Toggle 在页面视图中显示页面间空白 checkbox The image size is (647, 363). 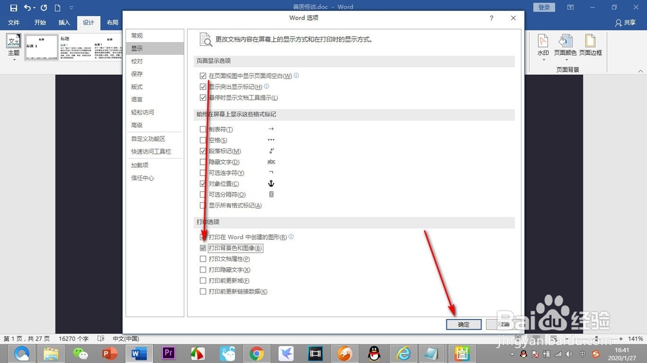tap(203, 76)
